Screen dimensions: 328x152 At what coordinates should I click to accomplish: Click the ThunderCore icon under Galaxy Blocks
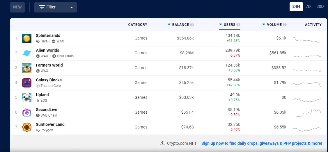click(38, 86)
